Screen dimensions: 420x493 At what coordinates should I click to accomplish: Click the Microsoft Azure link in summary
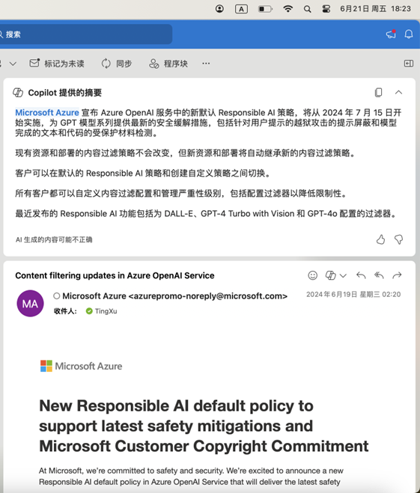[x=47, y=112]
